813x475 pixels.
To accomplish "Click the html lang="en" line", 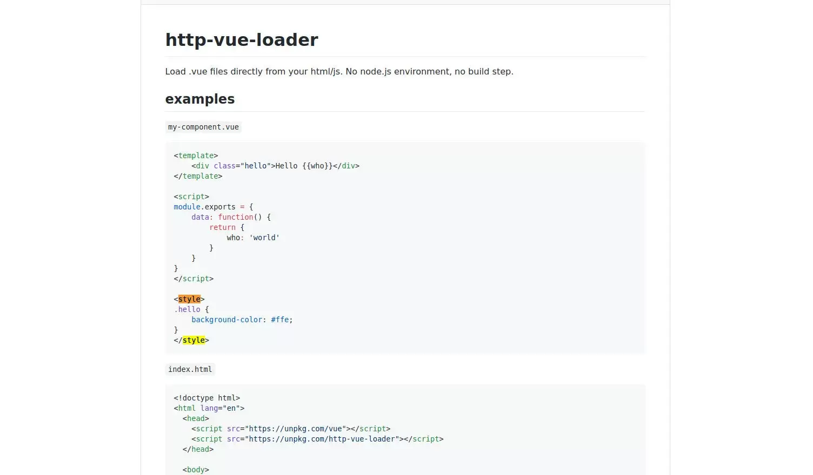I will 209,408.
